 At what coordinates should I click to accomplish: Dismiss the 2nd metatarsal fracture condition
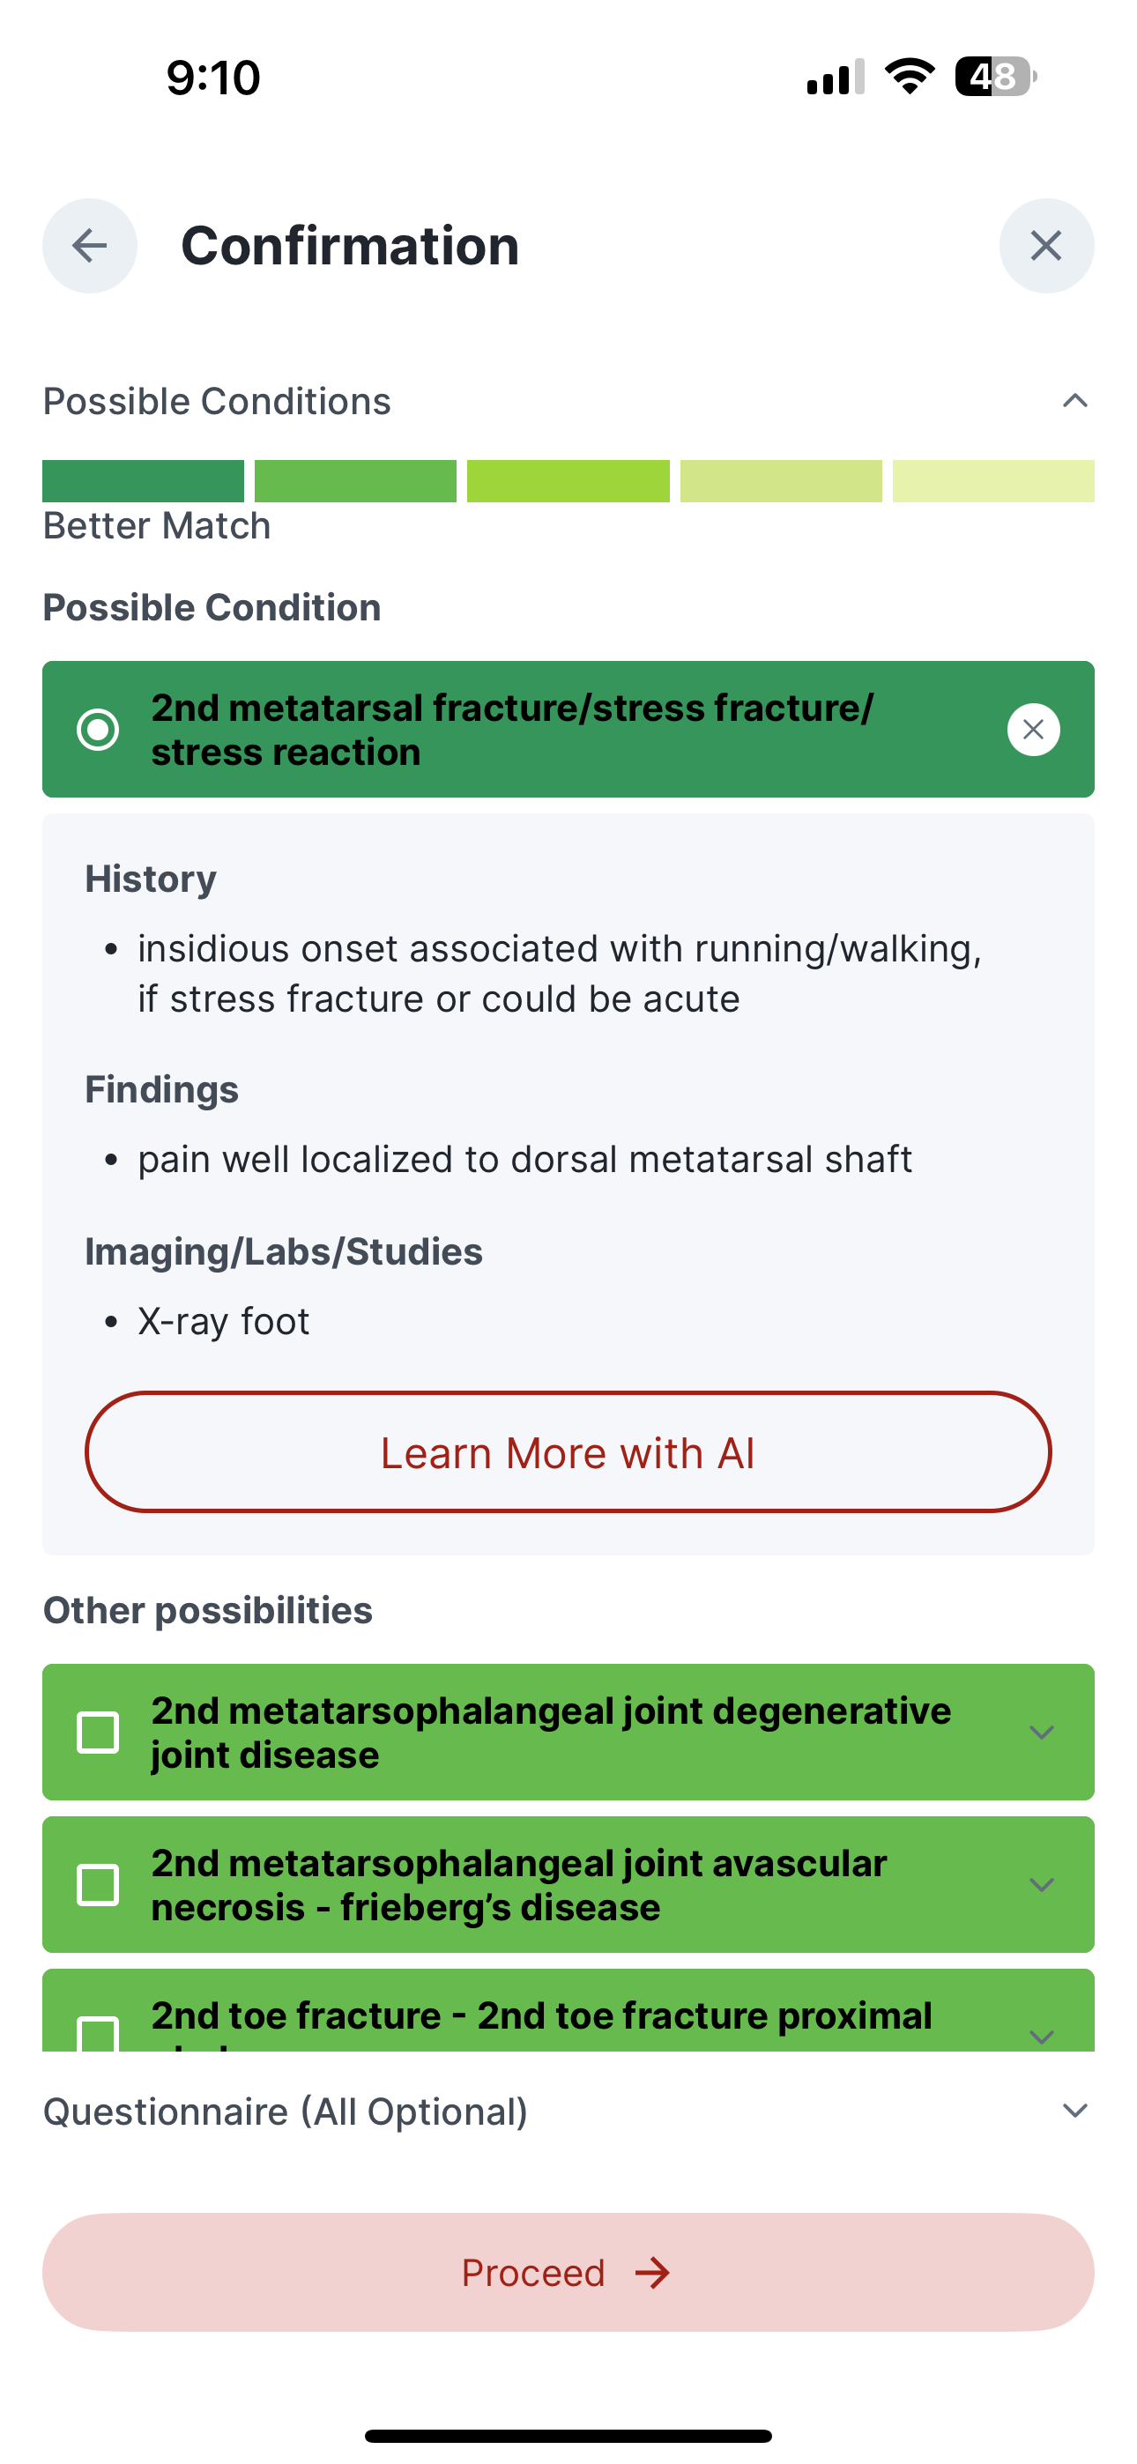pos(1033,729)
